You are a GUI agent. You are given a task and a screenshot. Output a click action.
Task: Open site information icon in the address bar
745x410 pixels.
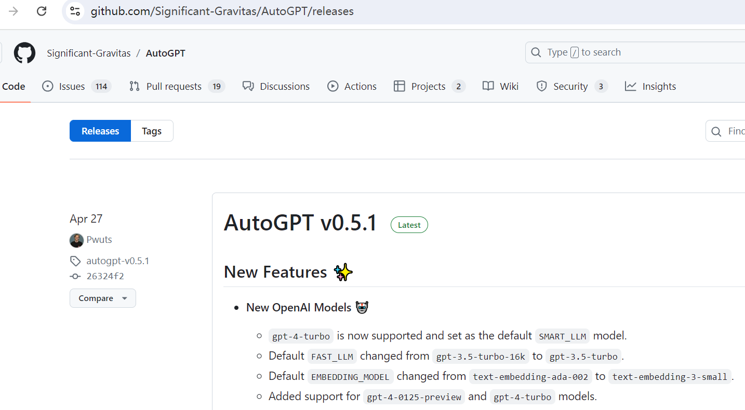[75, 11]
